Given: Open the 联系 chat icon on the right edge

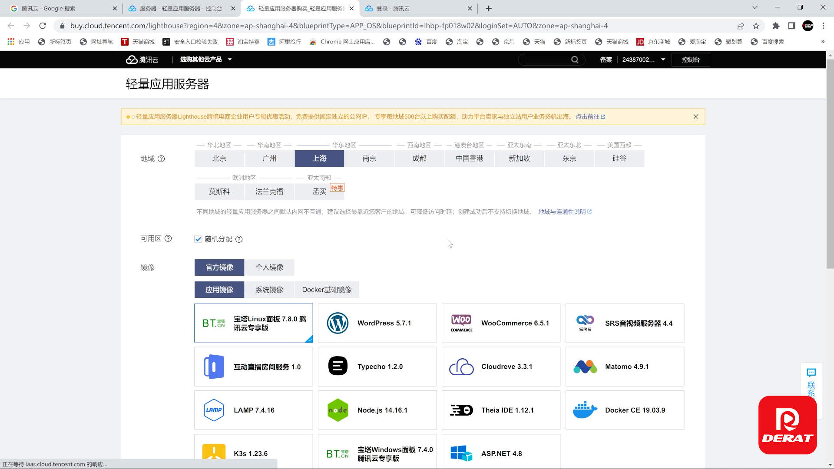Looking at the screenshot, I should coord(811,373).
